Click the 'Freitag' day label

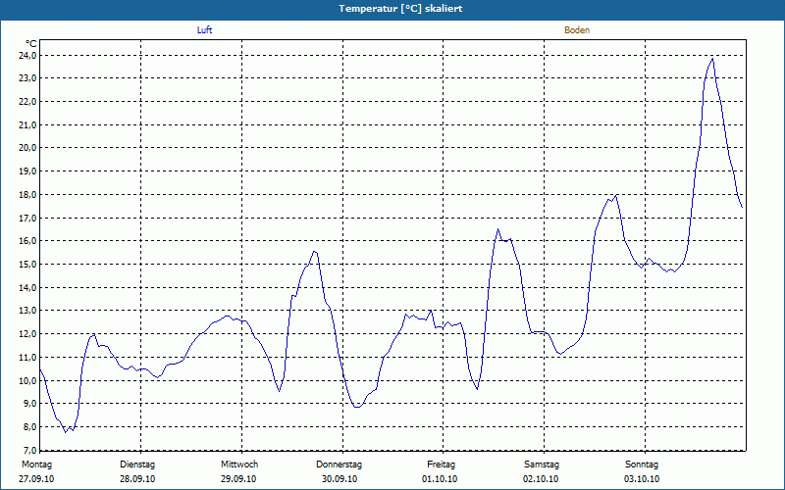coord(441,465)
